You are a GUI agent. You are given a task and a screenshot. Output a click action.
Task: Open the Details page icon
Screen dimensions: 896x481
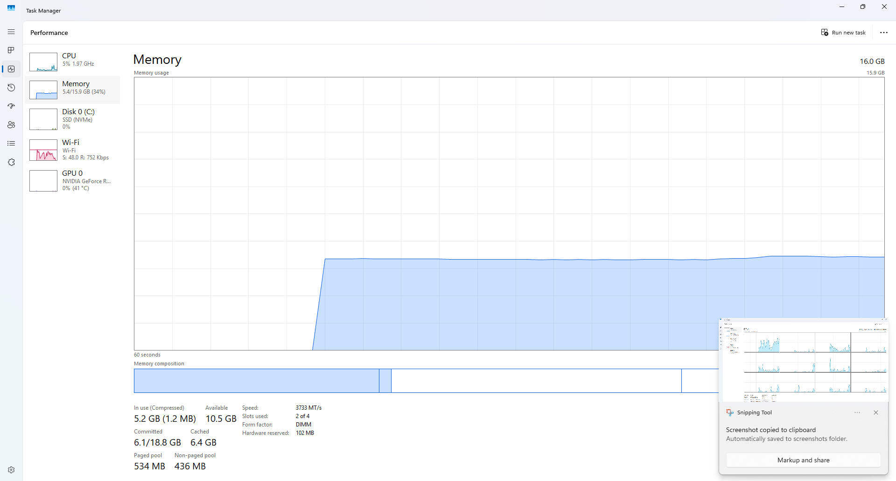[11, 144]
